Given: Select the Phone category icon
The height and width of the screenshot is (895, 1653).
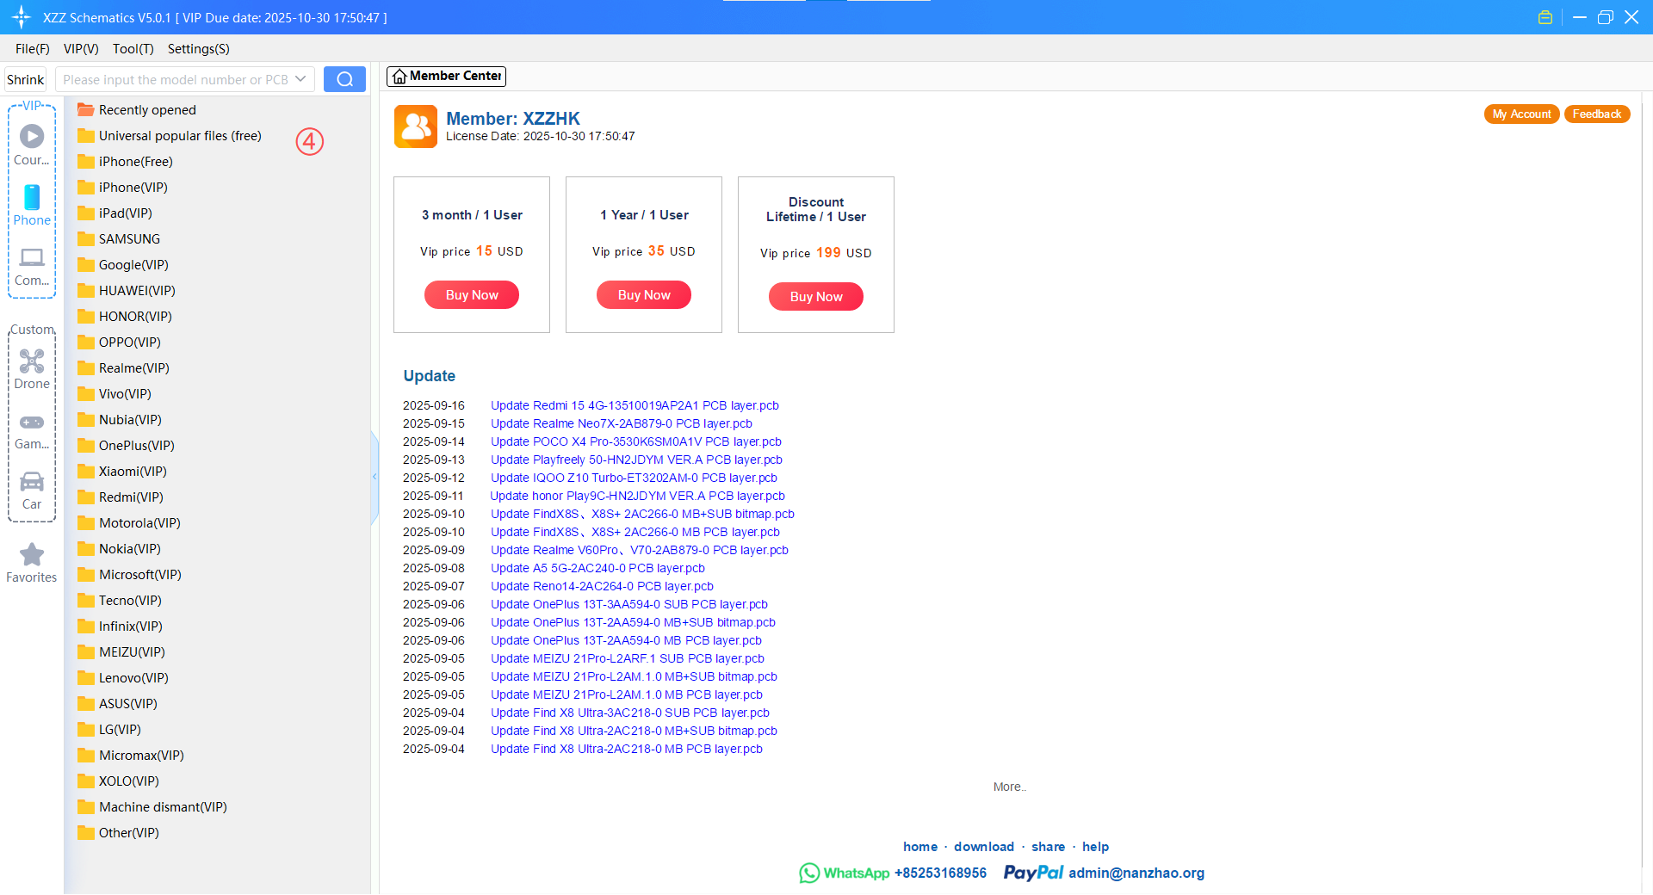Looking at the screenshot, I should coord(32,197).
